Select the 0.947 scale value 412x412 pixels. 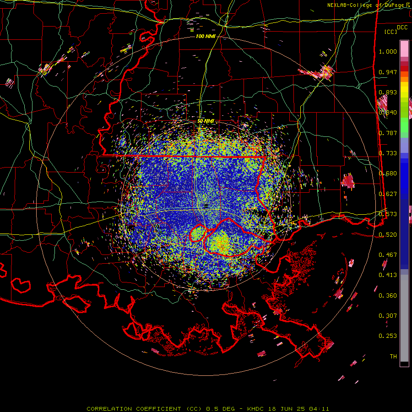tap(388, 72)
